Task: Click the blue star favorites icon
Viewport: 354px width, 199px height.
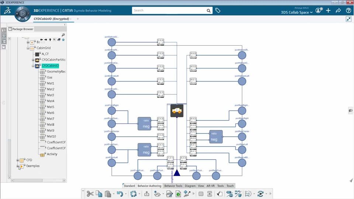Action: coord(63,40)
